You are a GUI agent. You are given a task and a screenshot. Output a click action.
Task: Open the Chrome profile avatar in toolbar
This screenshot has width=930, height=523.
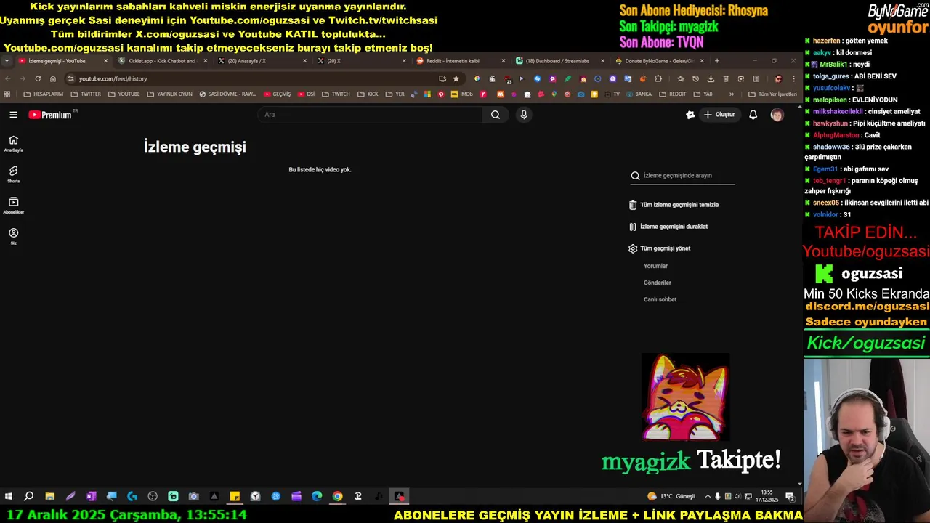click(x=778, y=78)
